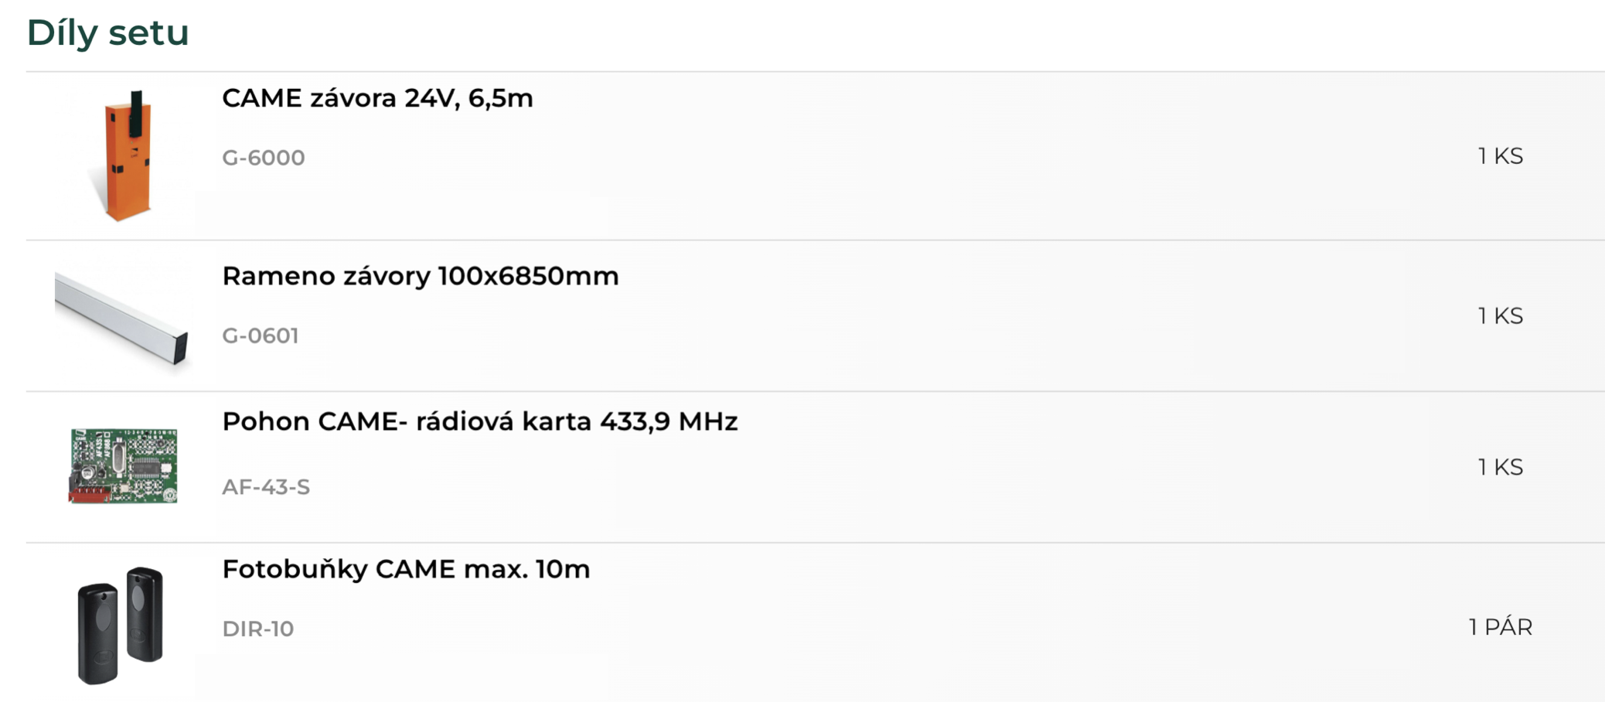Select product code G-0601

click(x=260, y=336)
